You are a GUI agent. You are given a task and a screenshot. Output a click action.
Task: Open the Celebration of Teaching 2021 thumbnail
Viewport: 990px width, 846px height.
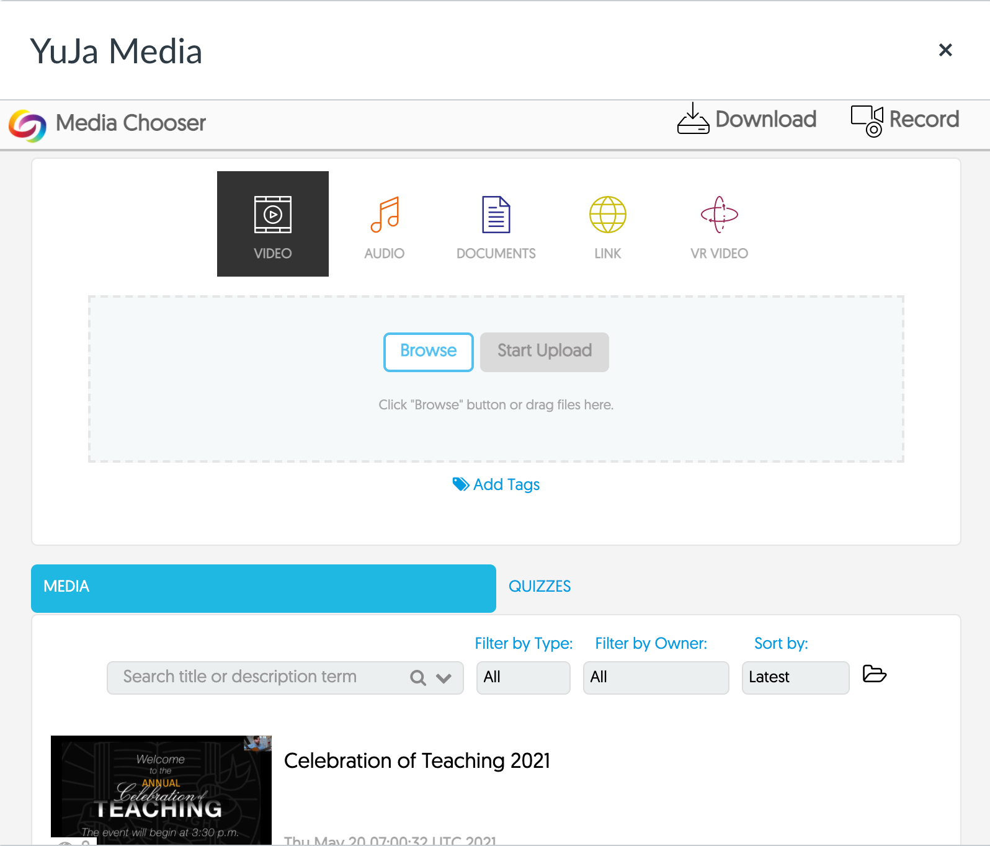point(161,789)
